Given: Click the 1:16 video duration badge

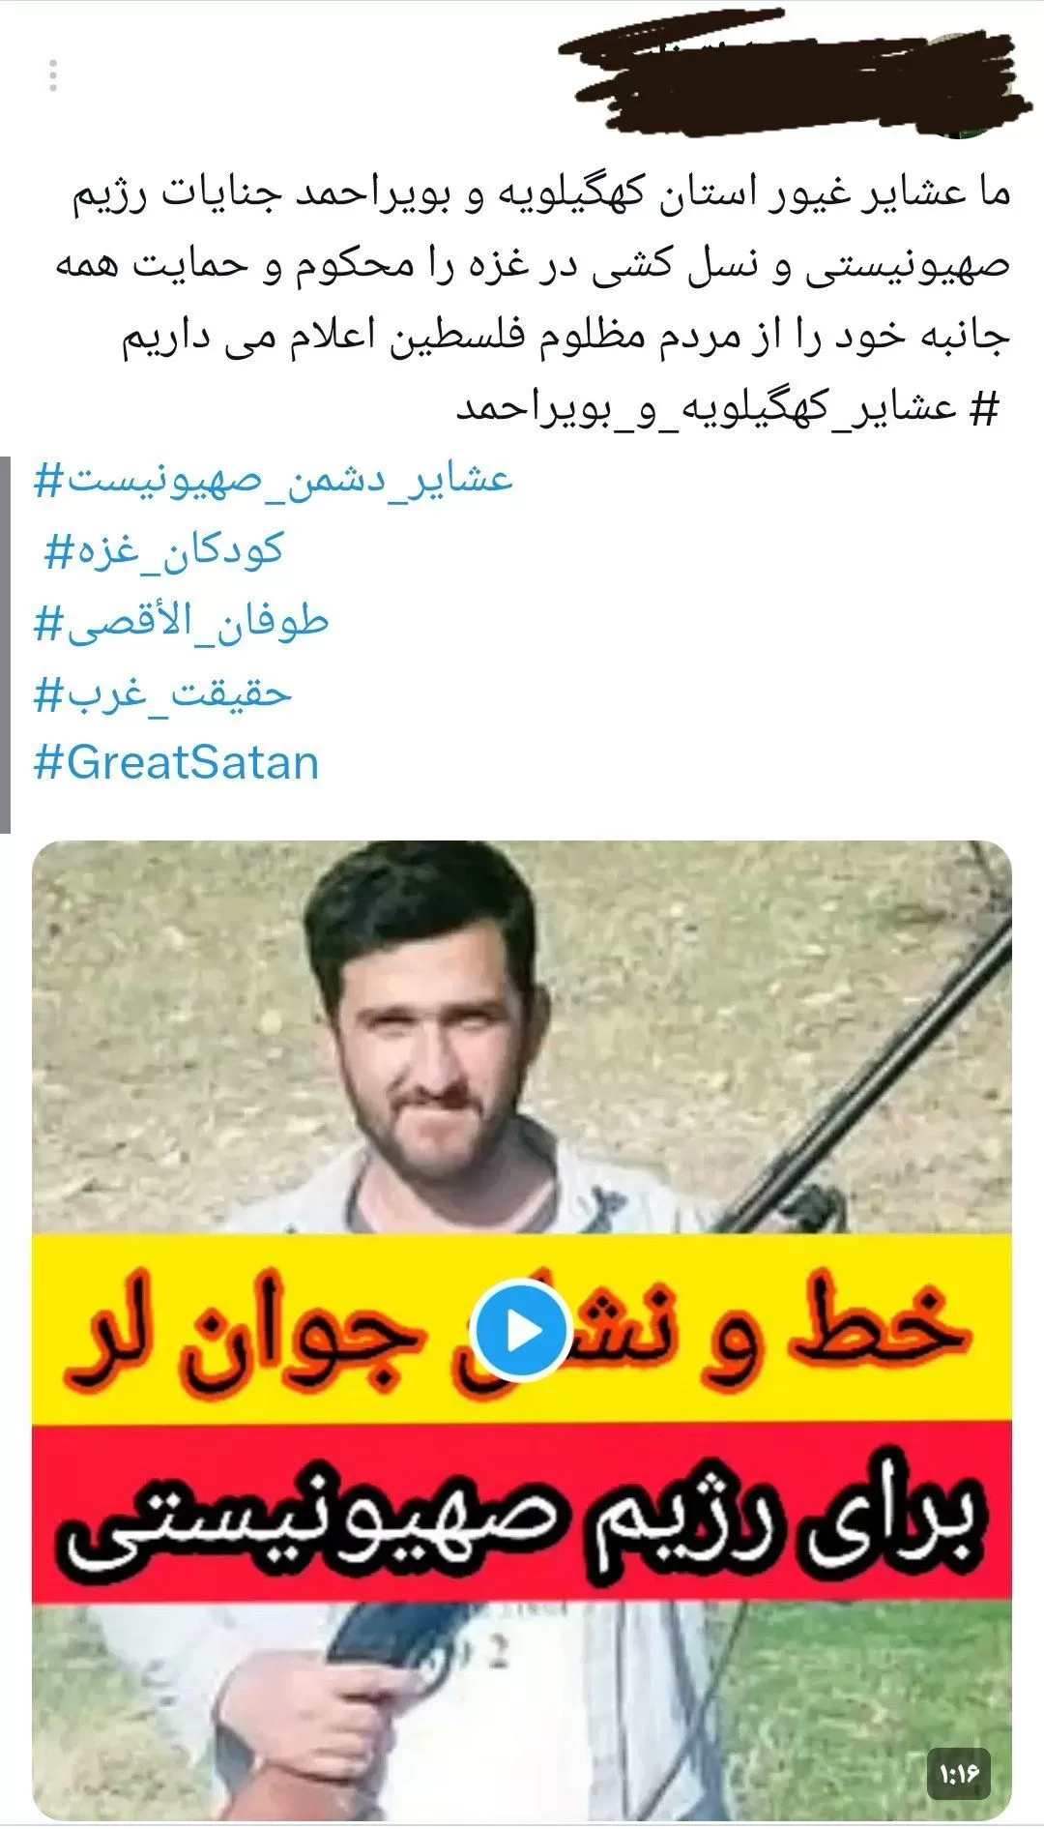Looking at the screenshot, I should (959, 1774).
